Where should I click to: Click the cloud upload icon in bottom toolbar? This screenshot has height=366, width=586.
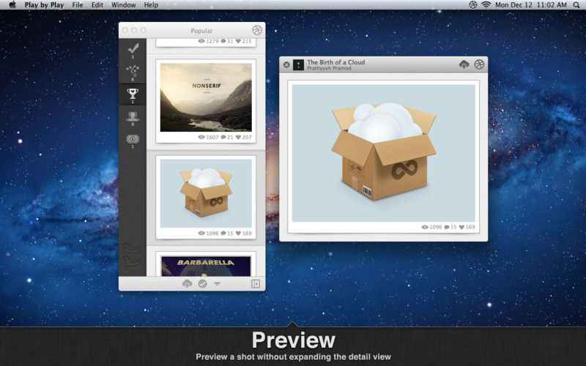click(x=188, y=283)
